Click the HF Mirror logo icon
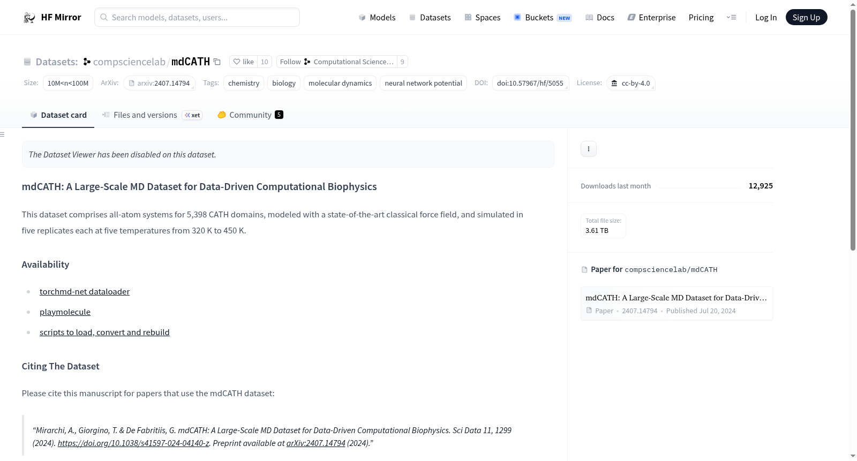The width and height of the screenshot is (857, 461). [29, 18]
